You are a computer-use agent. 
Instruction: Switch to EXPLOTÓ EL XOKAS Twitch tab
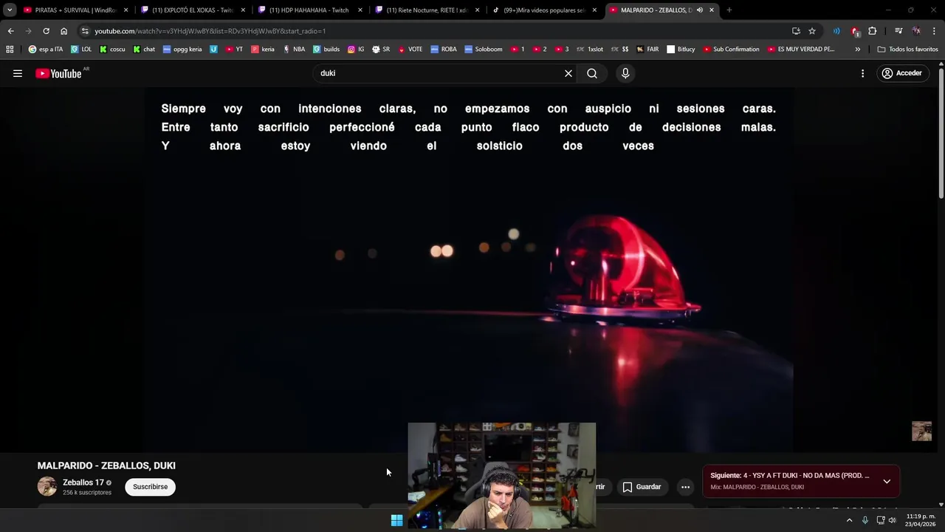[192, 10]
